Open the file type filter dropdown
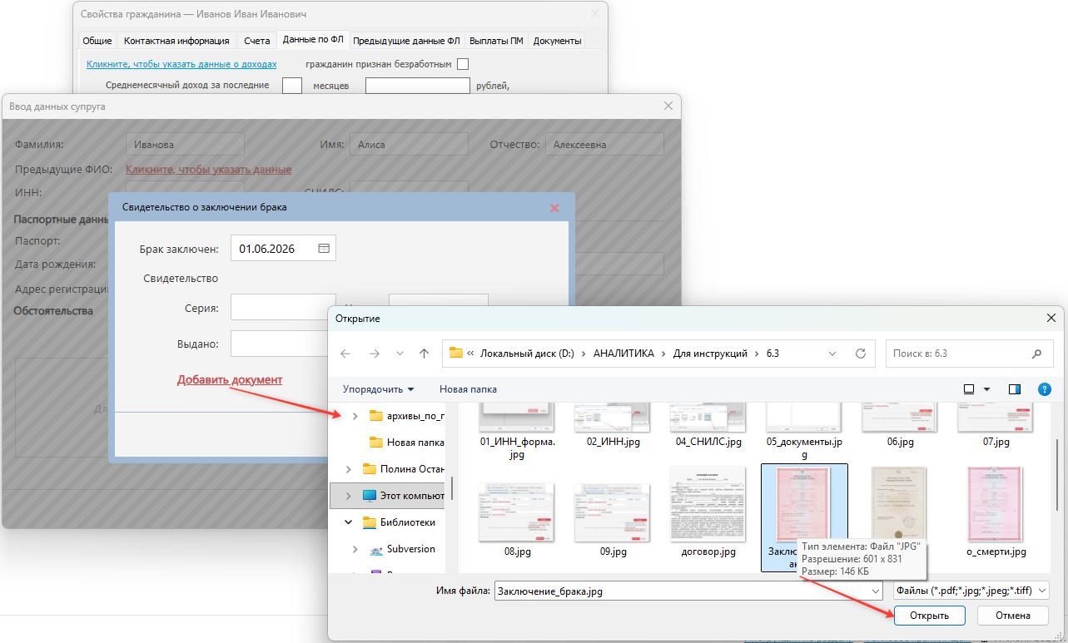Screen dimensions: 1068x643 pyautogui.click(x=971, y=591)
